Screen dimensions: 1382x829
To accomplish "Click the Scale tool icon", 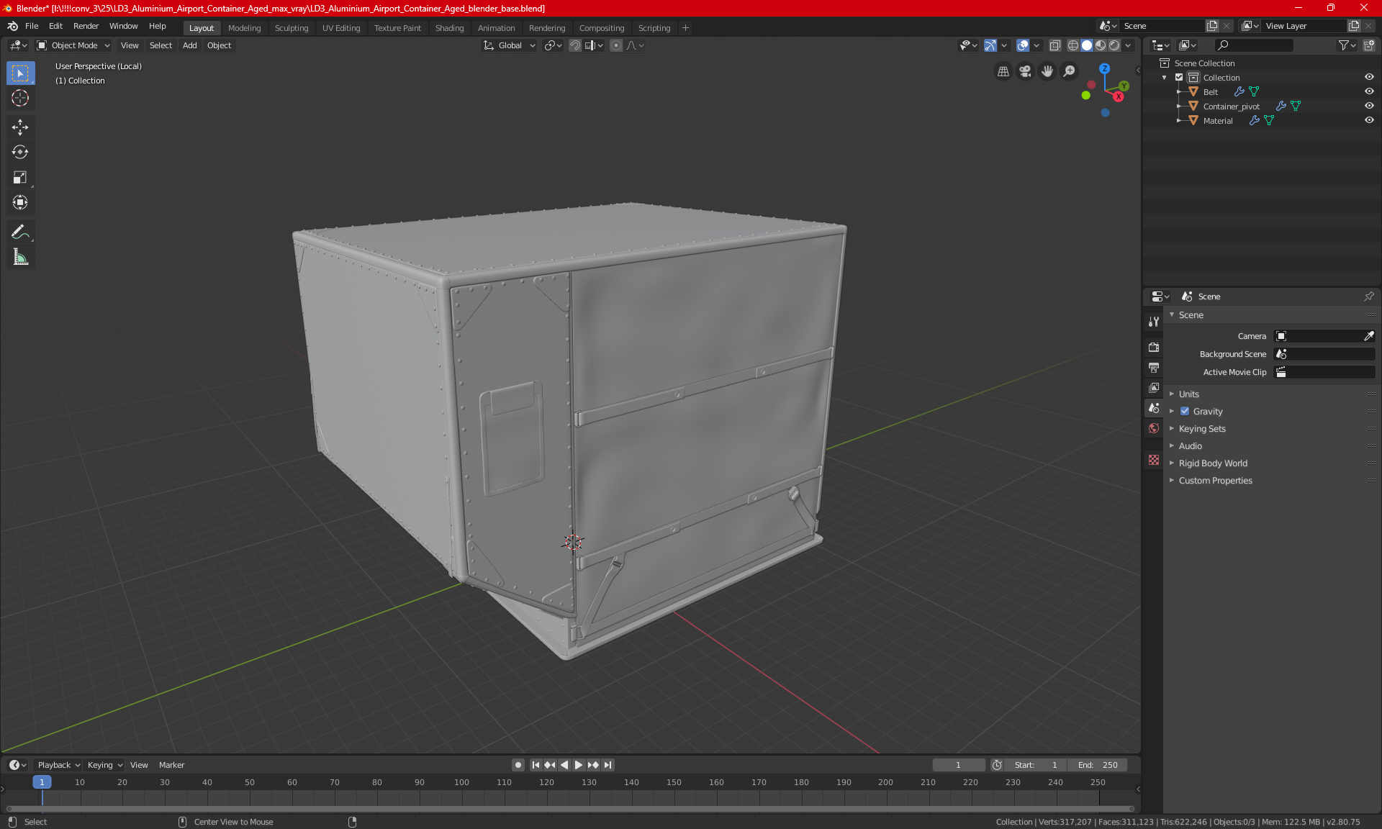I will point(19,176).
